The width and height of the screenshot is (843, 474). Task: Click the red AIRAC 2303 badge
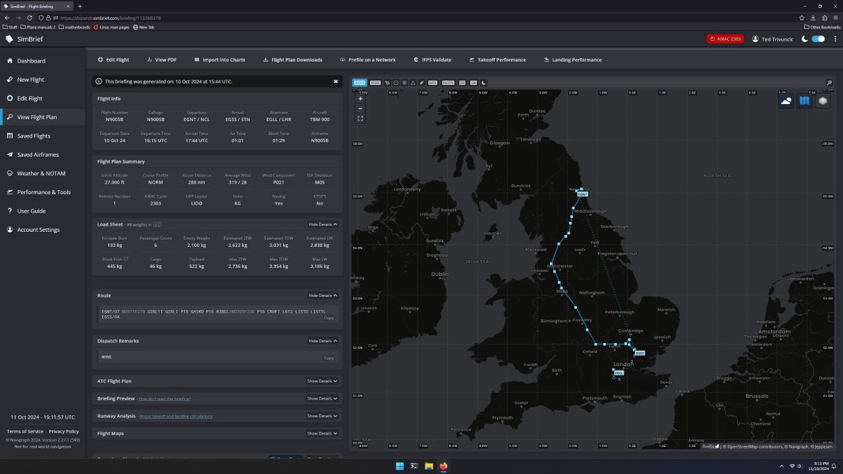pyautogui.click(x=725, y=39)
